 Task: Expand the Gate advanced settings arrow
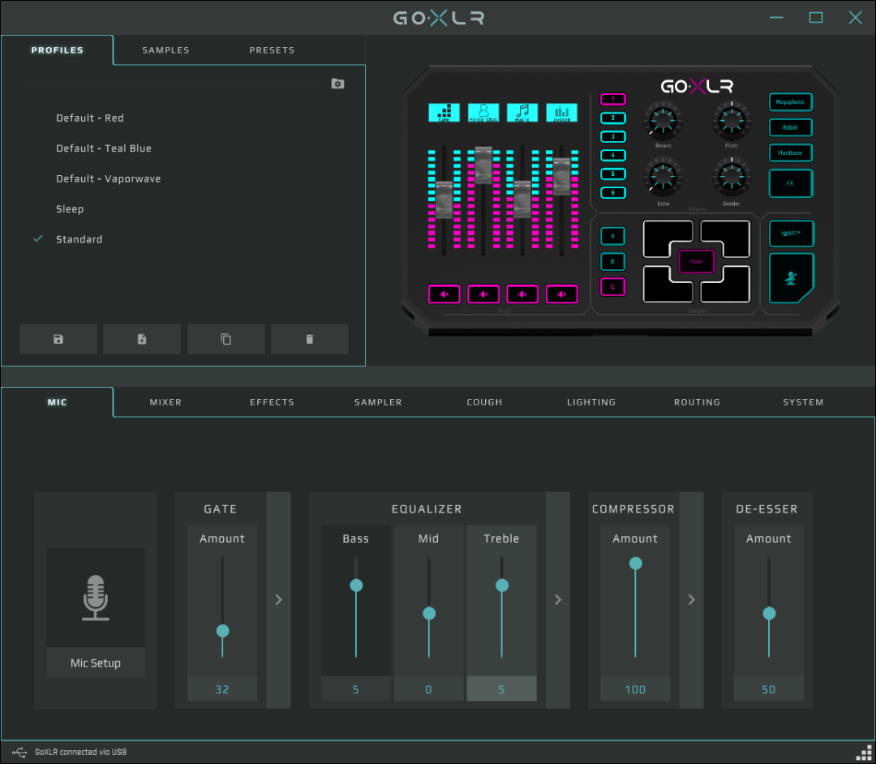[x=278, y=599]
